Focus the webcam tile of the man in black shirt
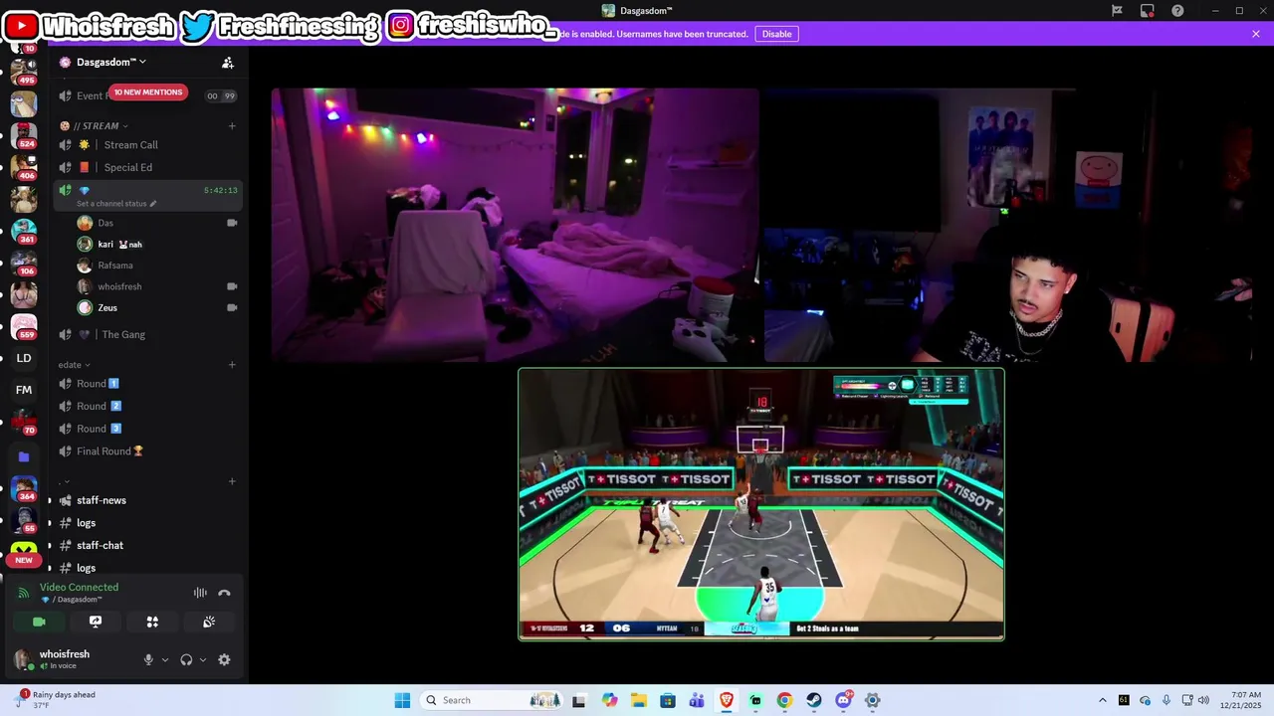 (x=1007, y=225)
